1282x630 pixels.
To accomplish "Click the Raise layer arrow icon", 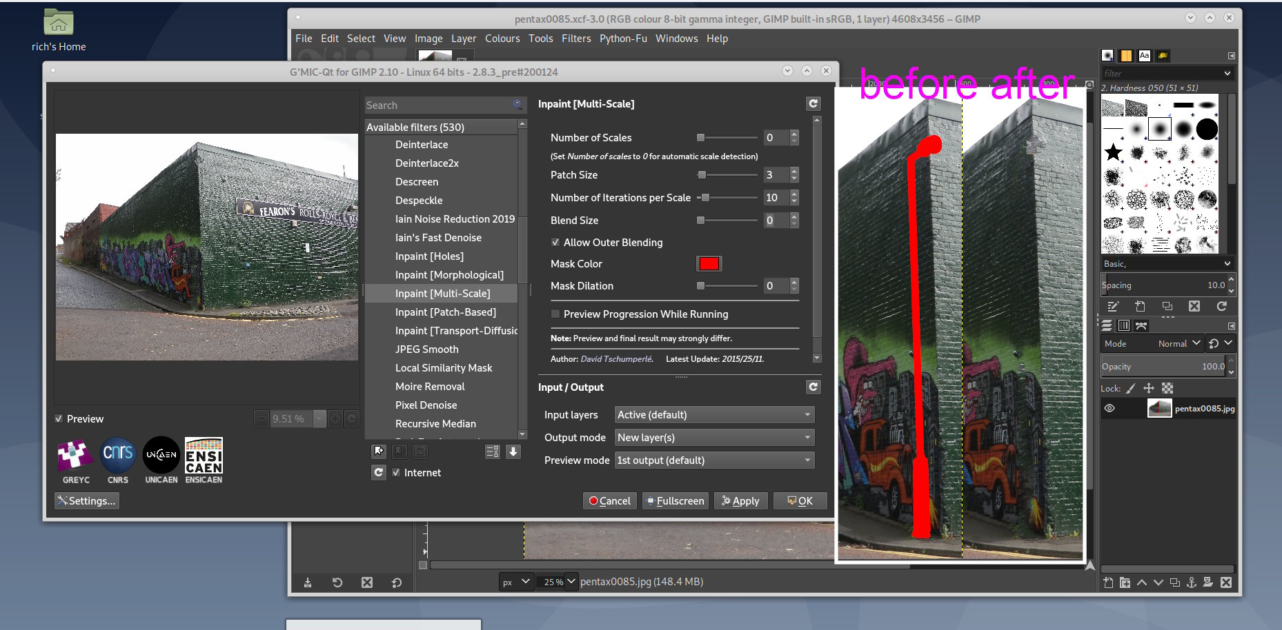I will tap(1142, 582).
